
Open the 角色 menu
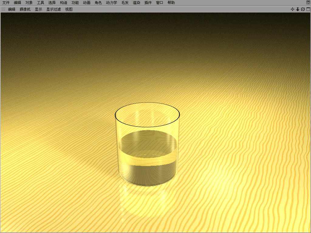[x=98, y=3]
